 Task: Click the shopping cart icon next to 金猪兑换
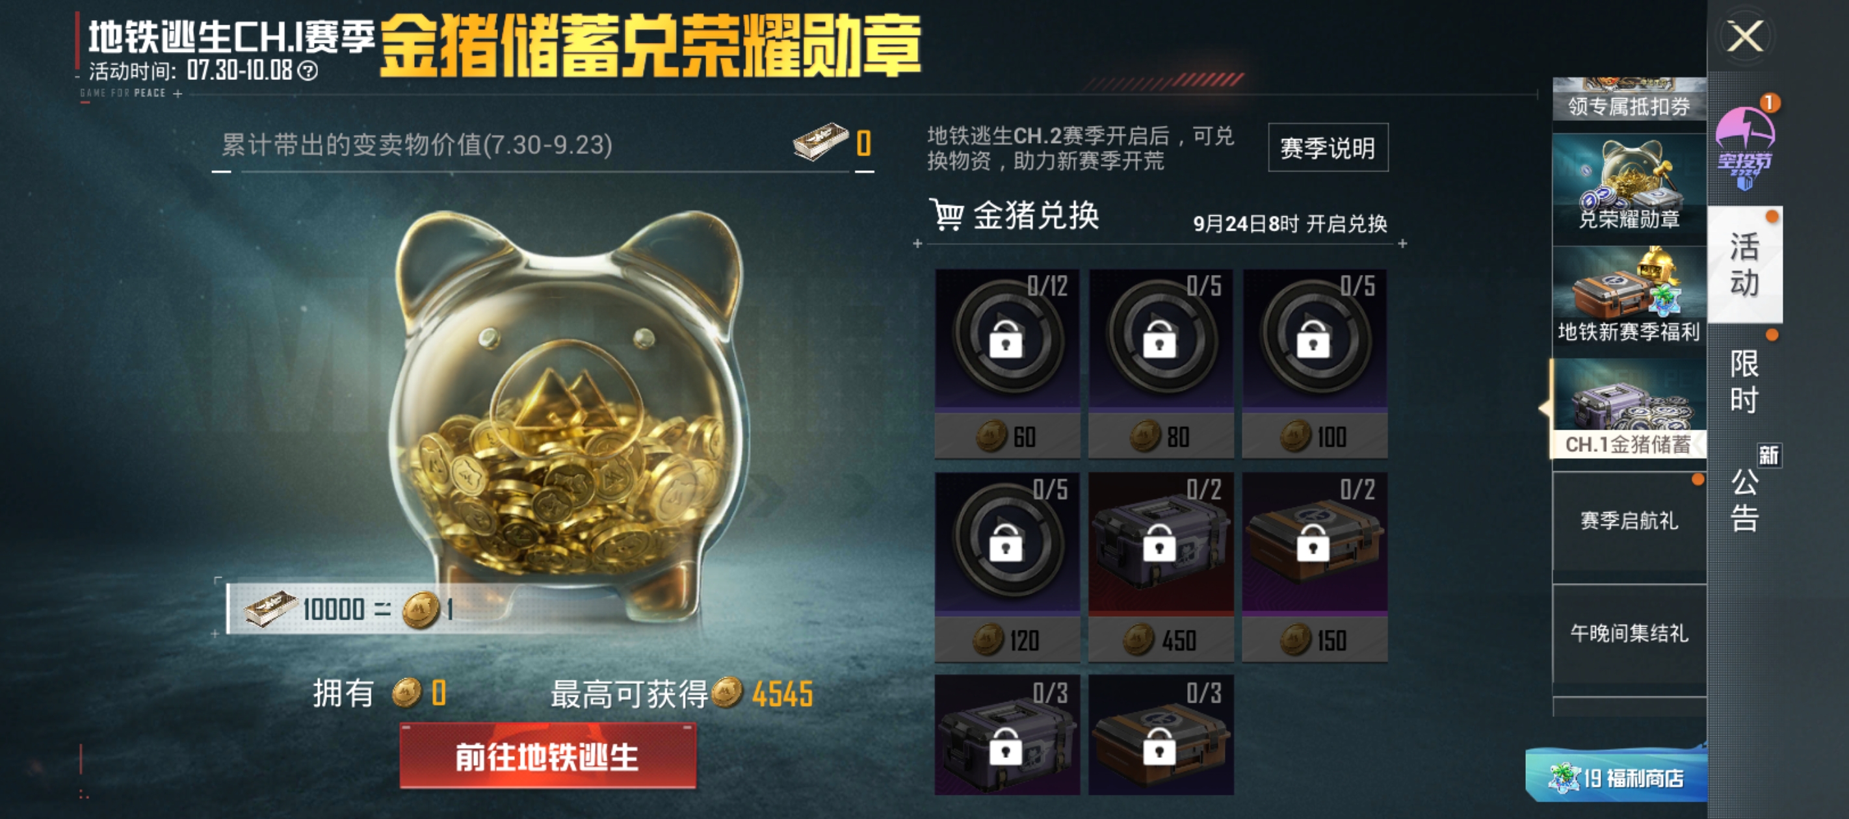click(946, 214)
